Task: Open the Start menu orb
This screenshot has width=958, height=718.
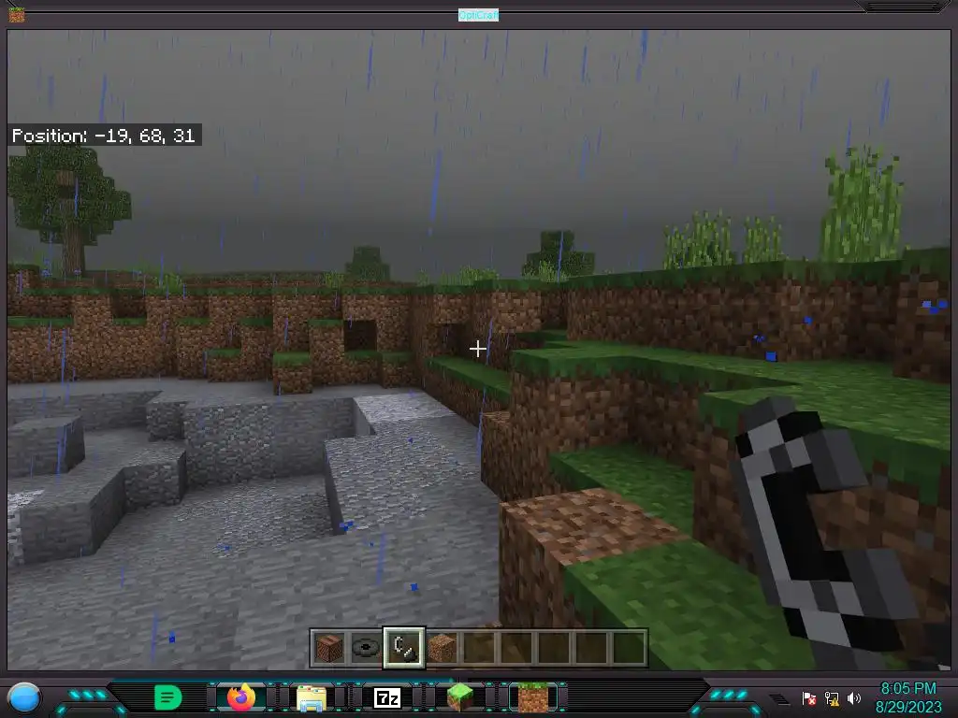Action: (x=24, y=697)
